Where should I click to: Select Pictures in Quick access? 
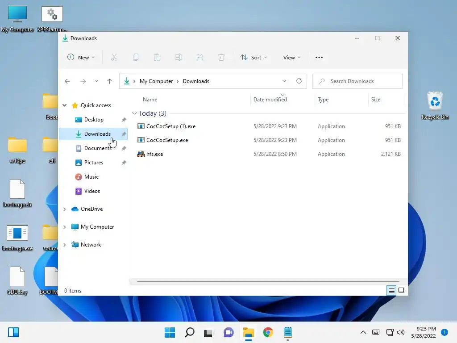pyautogui.click(x=93, y=163)
